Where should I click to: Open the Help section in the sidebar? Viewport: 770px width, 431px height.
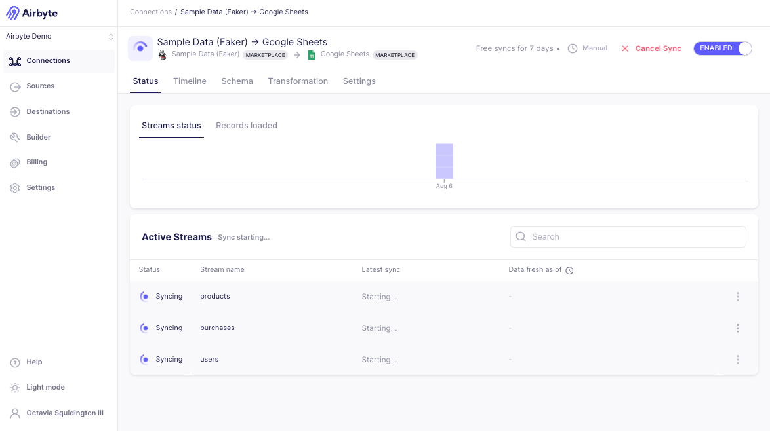click(34, 362)
